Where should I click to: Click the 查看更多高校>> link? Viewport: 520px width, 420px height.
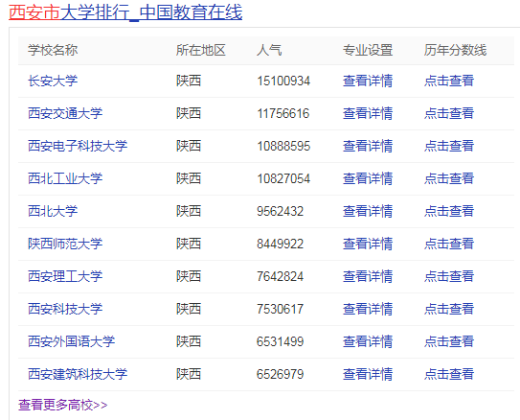click(x=62, y=405)
